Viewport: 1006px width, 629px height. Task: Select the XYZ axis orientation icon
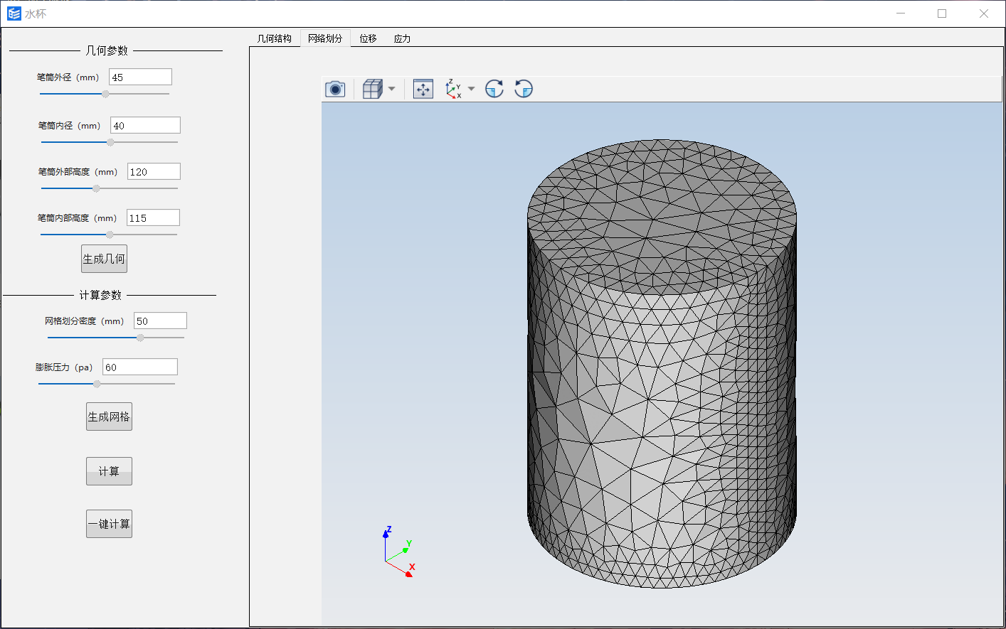[x=453, y=89]
